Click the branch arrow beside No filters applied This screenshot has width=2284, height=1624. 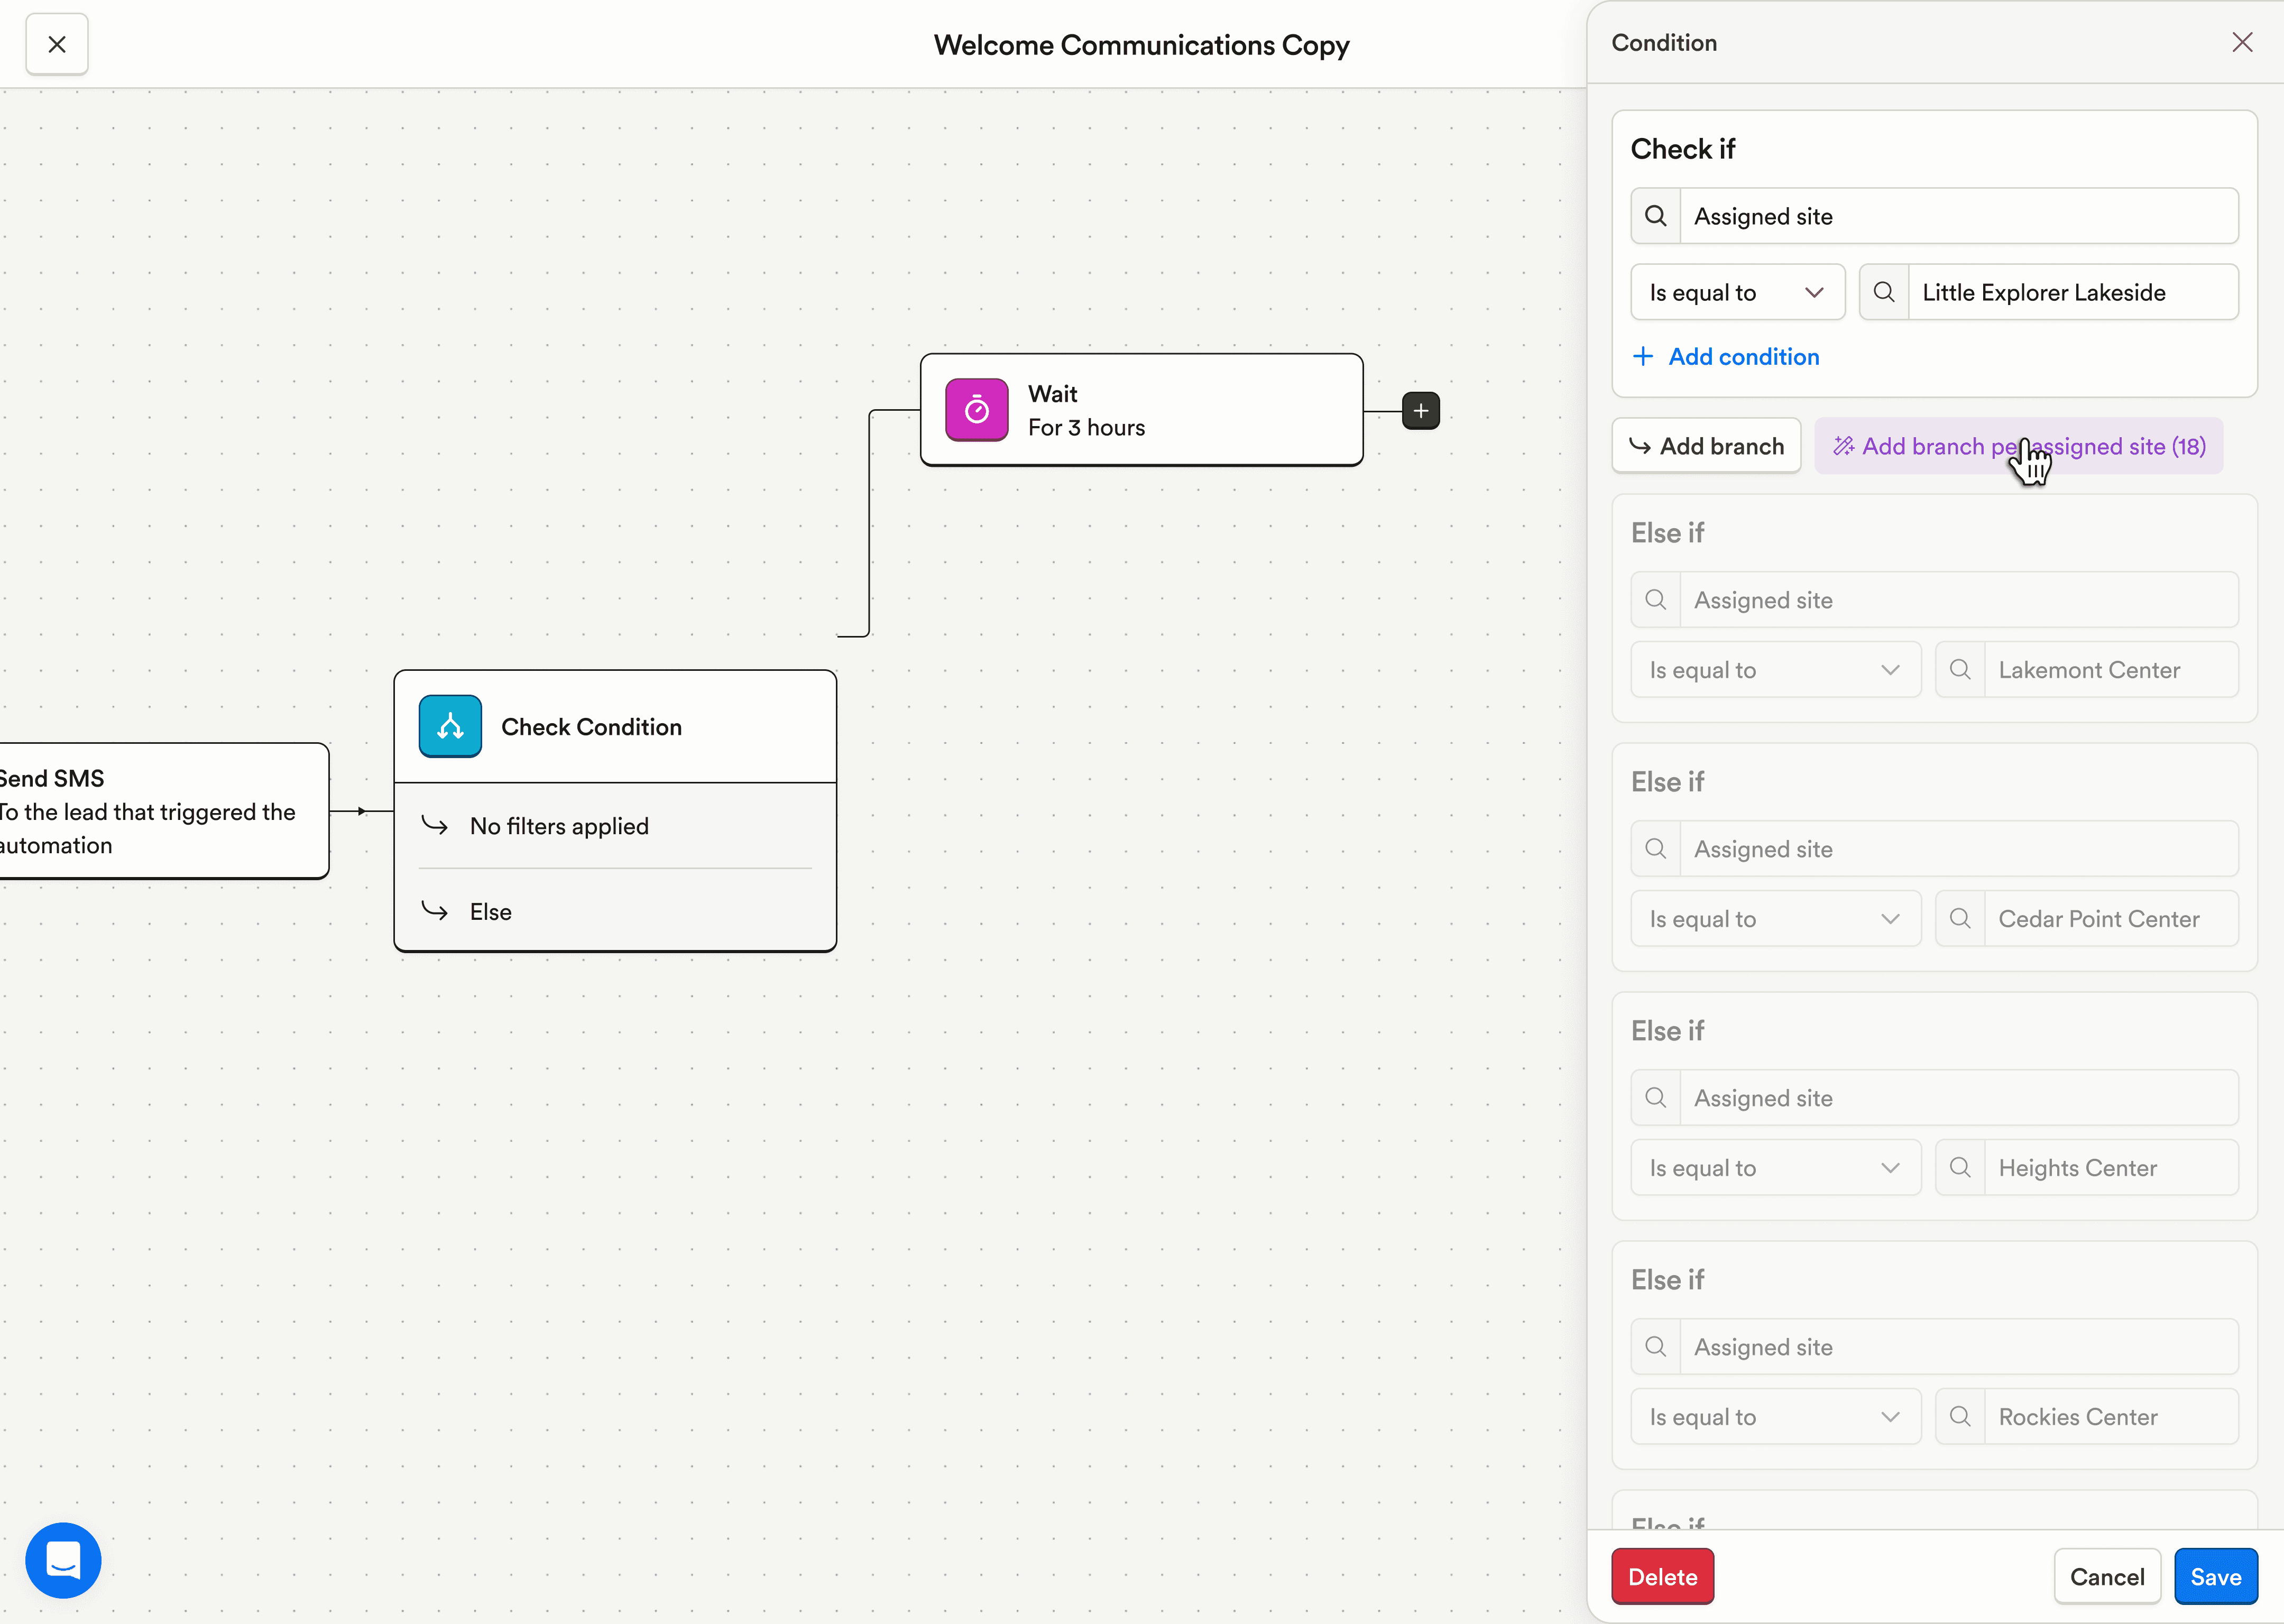click(435, 826)
